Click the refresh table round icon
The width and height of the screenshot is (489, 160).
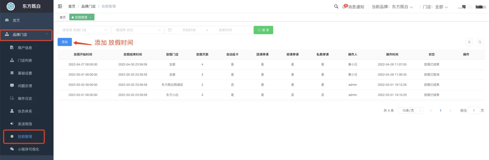(469, 42)
